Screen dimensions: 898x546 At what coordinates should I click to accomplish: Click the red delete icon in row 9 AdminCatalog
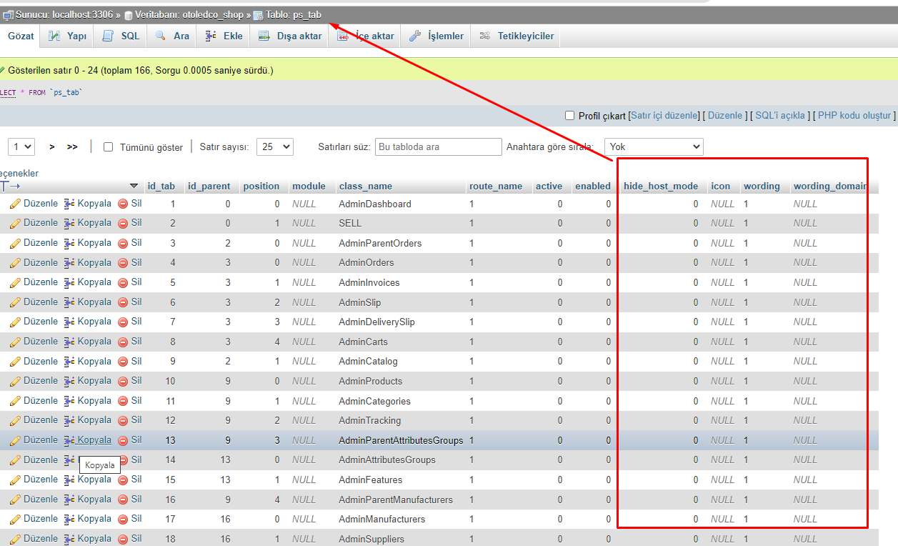(x=123, y=362)
